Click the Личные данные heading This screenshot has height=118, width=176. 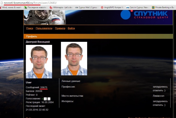(71, 81)
